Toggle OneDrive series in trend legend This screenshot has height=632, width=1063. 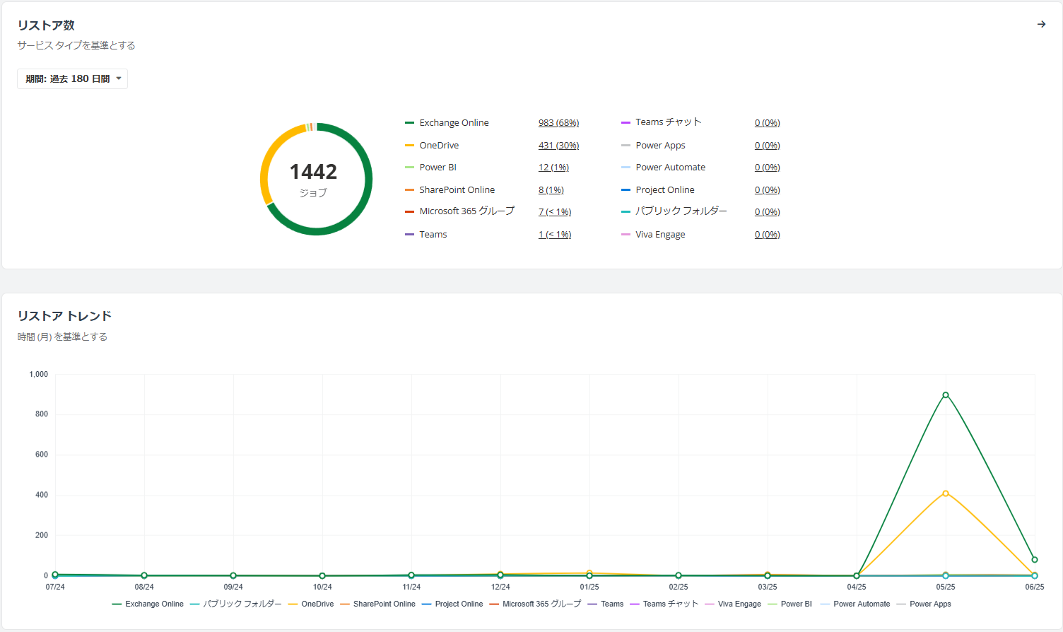311,604
